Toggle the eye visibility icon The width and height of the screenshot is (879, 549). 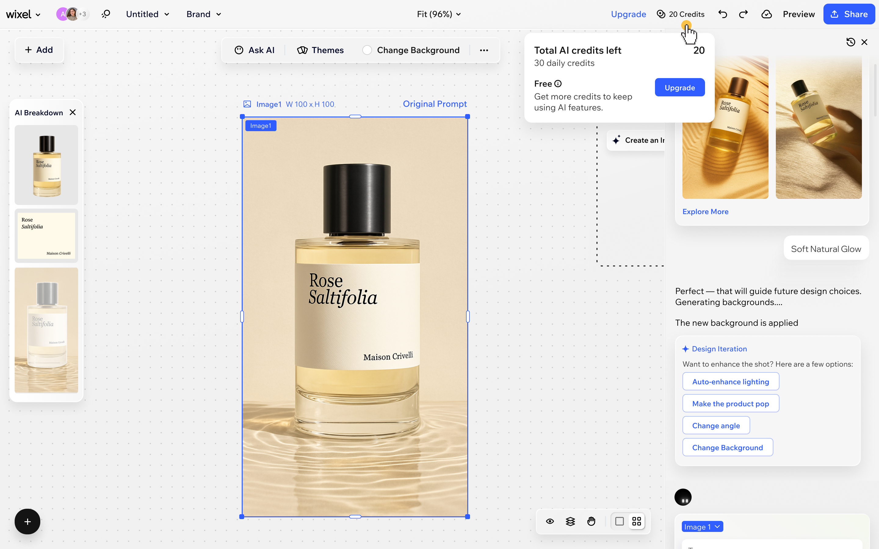(550, 522)
